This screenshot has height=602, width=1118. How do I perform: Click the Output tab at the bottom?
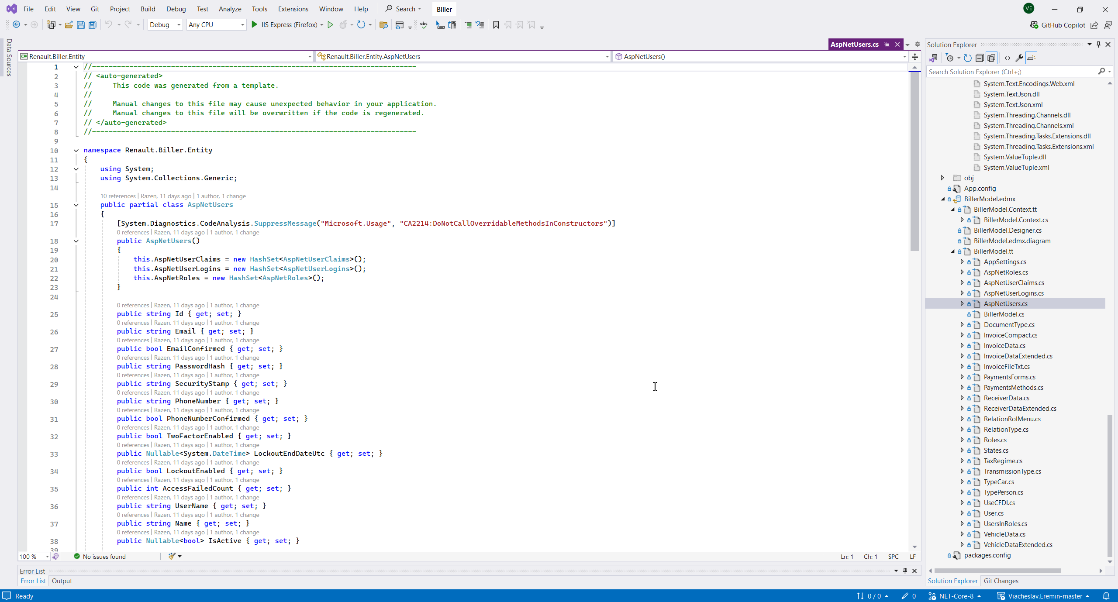[x=62, y=581]
